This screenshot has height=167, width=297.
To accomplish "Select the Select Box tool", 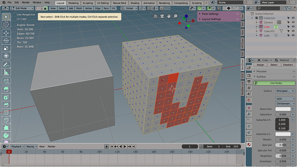I will pos(6,17).
